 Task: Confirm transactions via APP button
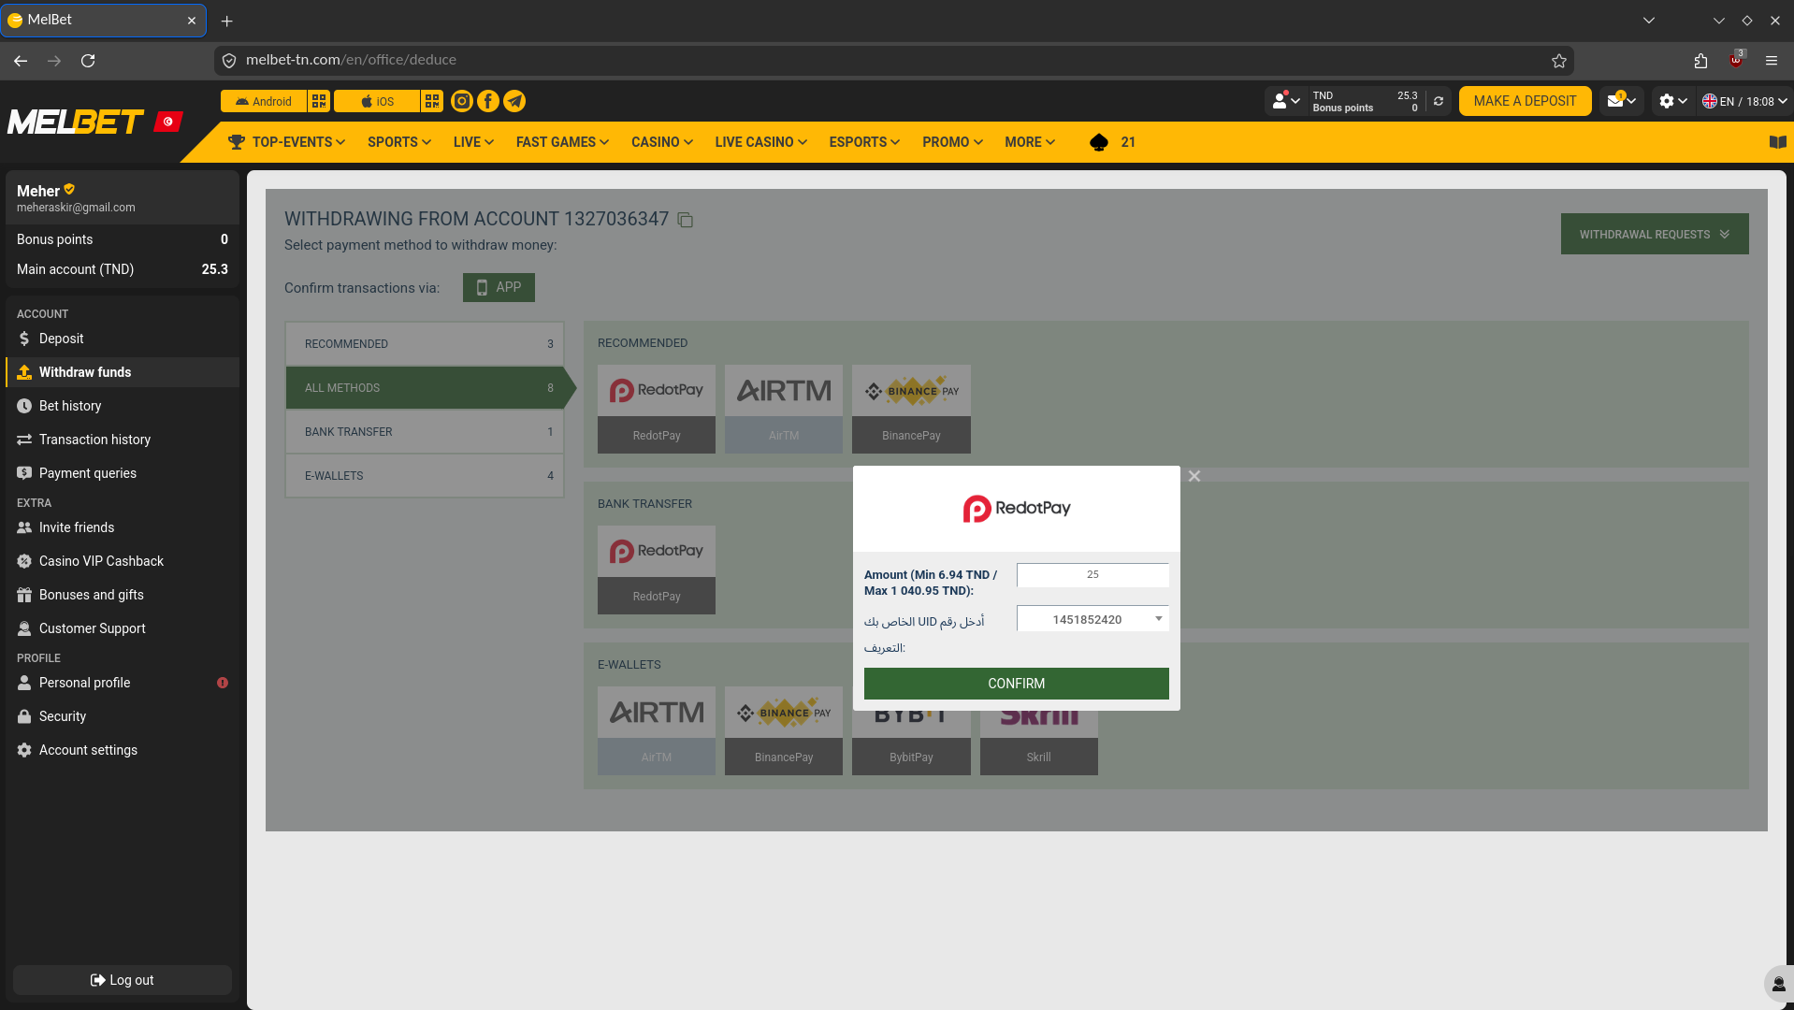pos(499,288)
